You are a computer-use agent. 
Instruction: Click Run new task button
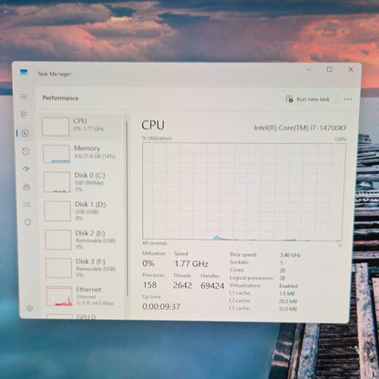[x=307, y=99]
